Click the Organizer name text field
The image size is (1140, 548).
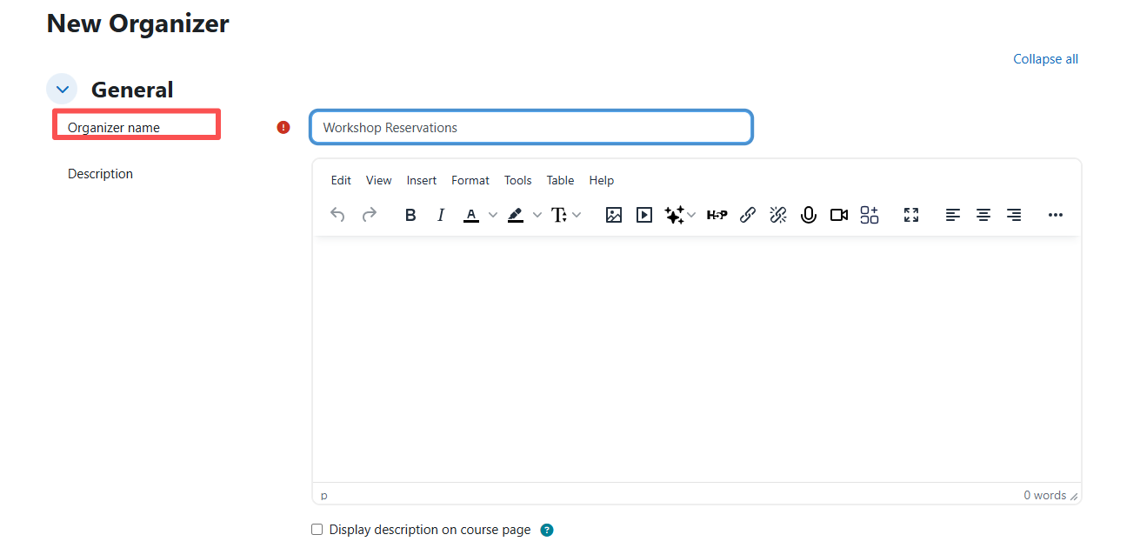(x=530, y=128)
